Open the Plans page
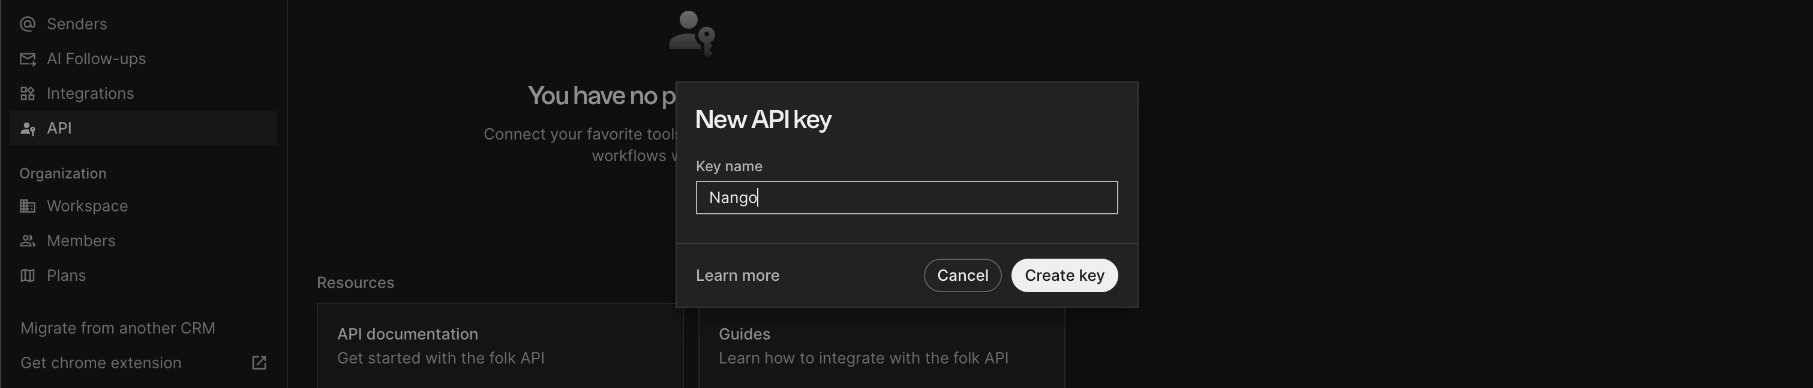This screenshot has width=1813, height=388. [66, 275]
